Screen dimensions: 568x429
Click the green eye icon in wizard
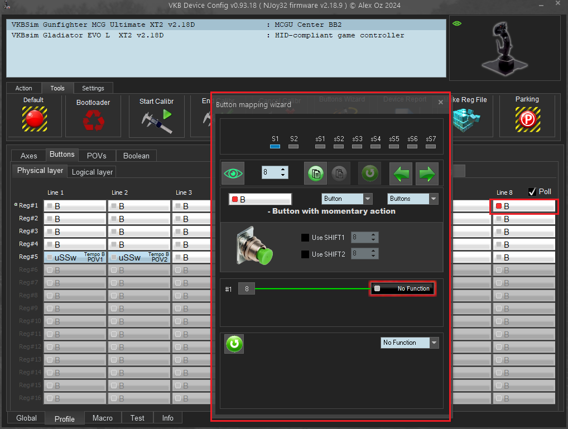pos(233,173)
